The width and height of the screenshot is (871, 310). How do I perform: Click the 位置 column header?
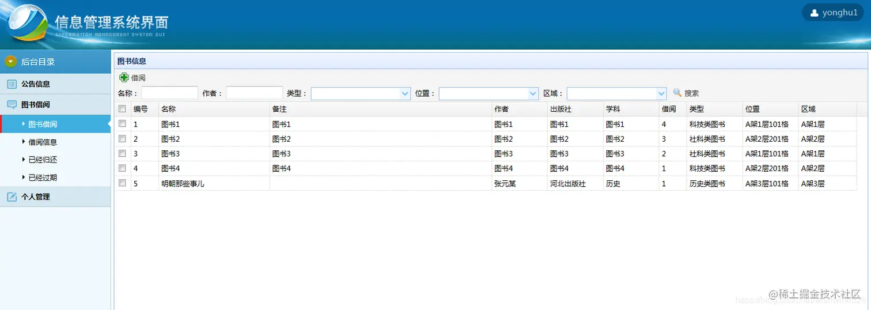click(x=771, y=109)
